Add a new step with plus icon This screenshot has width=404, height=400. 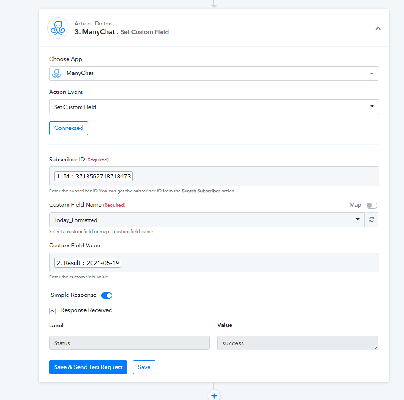click(x=214, y=396)
